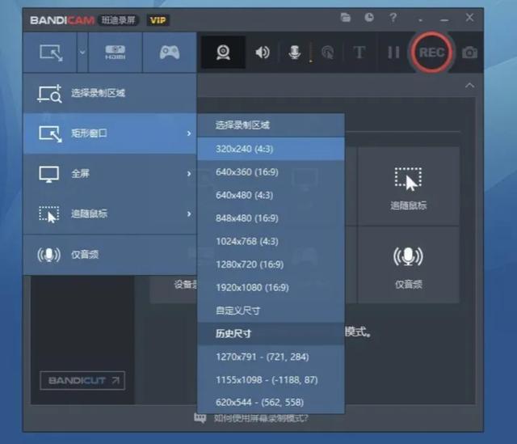Open the 如何使用屏幕录制模式 help link
The height and width of the screenshot is (444, 517).
[x=261, y=419]
